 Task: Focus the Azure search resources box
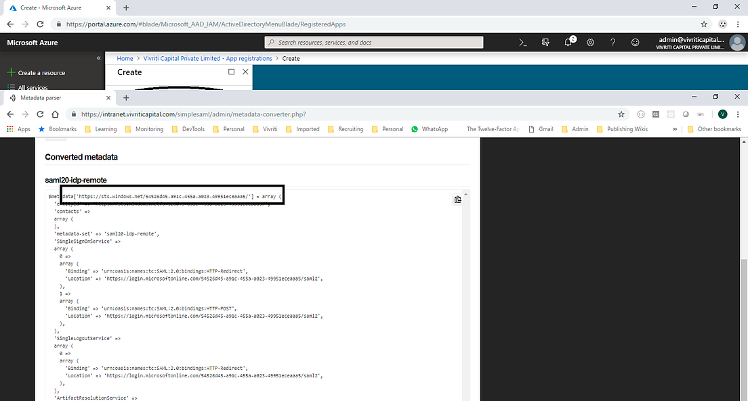point(373,43)
